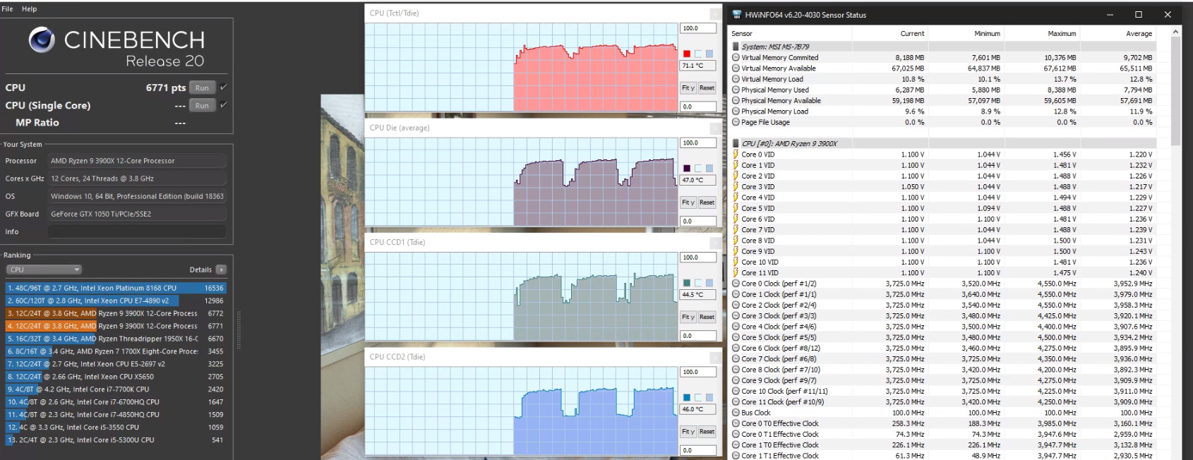
Task: Open the Ranking CPU dropdown
Action: pos(44,270)
